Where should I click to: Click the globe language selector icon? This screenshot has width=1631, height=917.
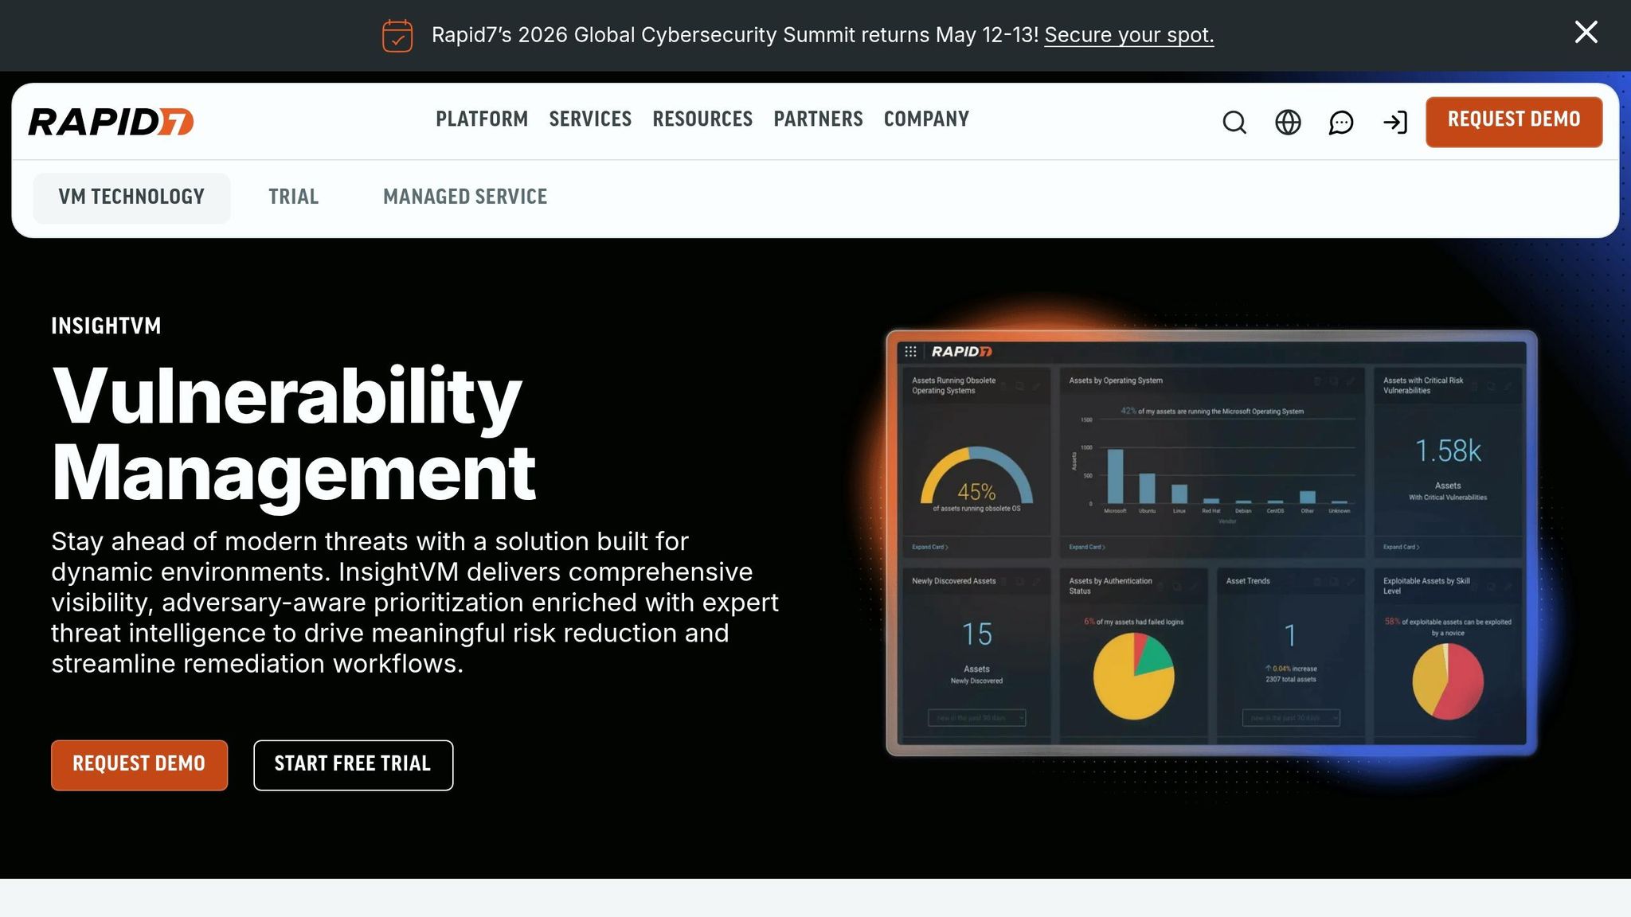pyautogui.click(x=1288, y=123)
